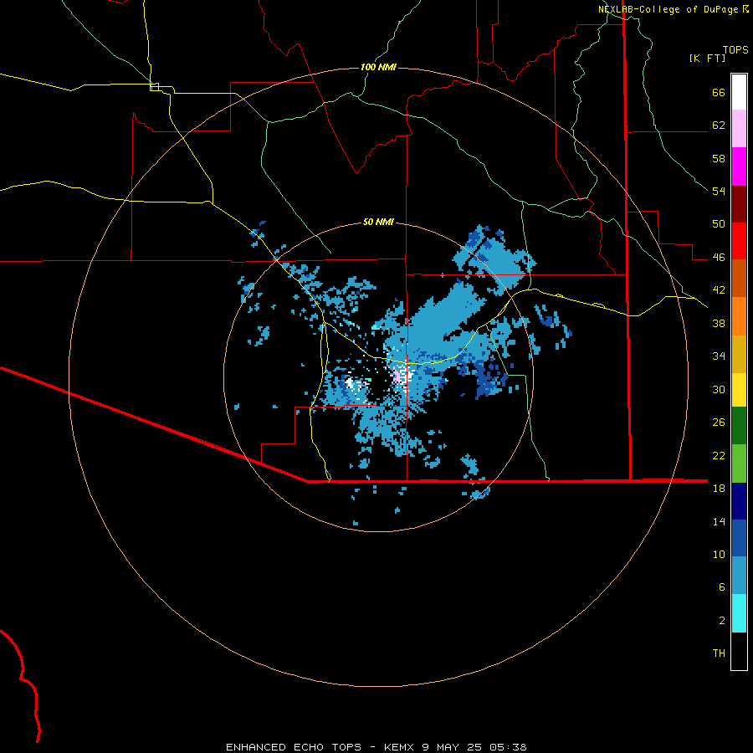Click the '9 MAY 25' date text
The image size is (753, 753).
452,747
